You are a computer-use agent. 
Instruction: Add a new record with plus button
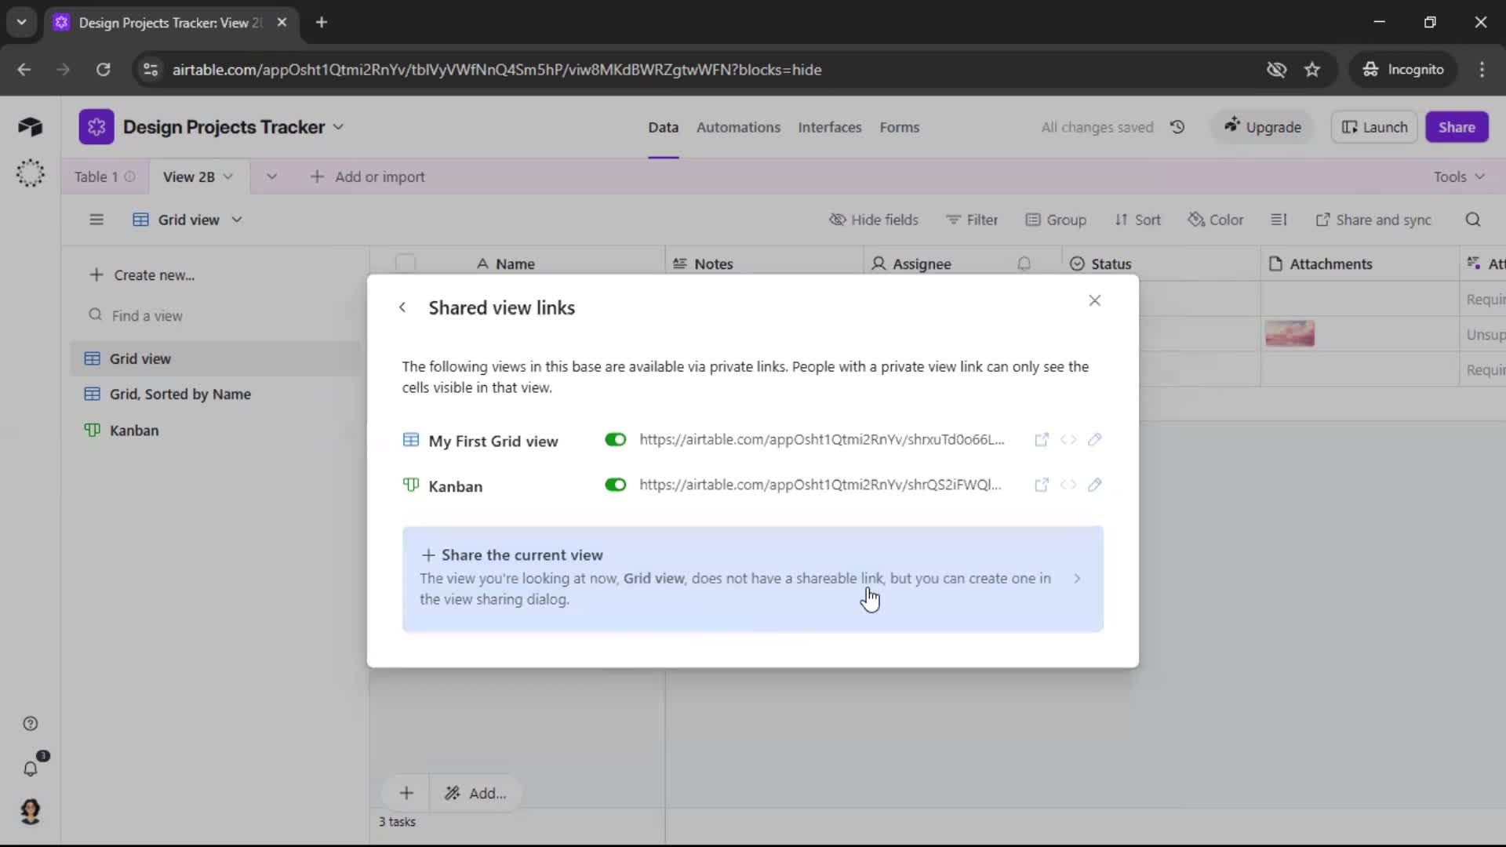(x=406, y=794)
